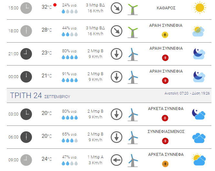Click the red mosquito icon at 21:00

click(x=165, y=58)
